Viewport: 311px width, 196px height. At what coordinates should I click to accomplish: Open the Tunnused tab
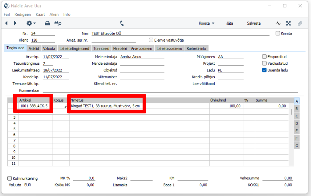pyautogui.click(x=101, y=49)
